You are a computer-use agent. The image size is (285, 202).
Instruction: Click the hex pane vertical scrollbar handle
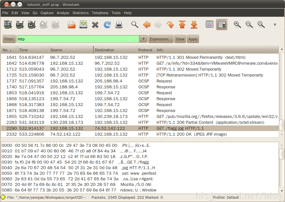282,154
